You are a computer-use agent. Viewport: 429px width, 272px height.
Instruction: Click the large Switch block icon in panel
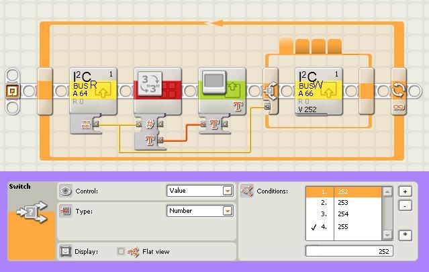[x=32, y=212]
